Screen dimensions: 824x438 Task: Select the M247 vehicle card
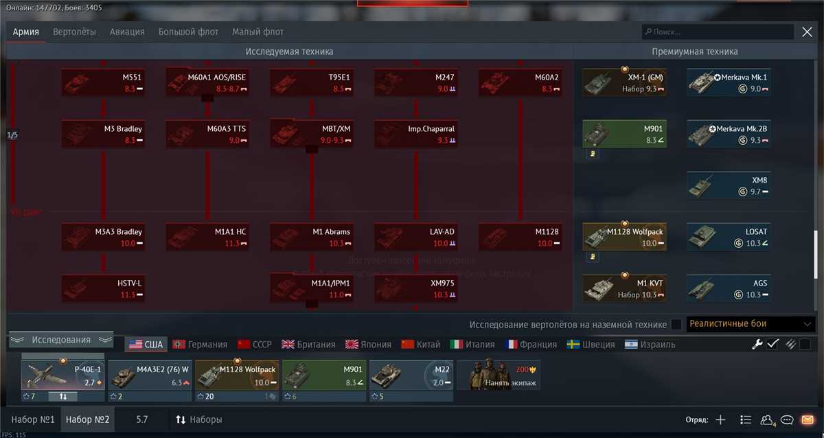[x=416, y=82]
